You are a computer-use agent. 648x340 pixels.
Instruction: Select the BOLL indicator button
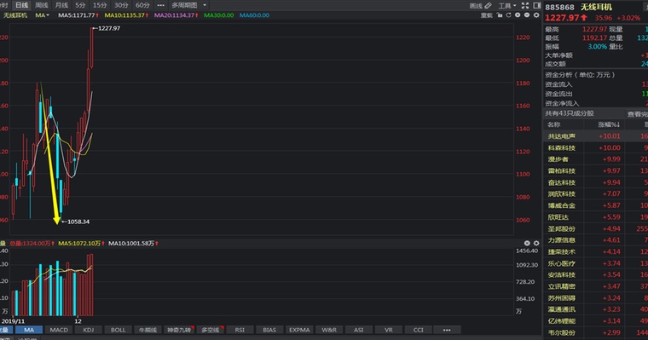click(x=119, y=330)
